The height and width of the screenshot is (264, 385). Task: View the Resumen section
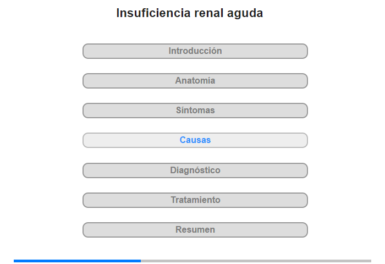(x=195, y=230)
